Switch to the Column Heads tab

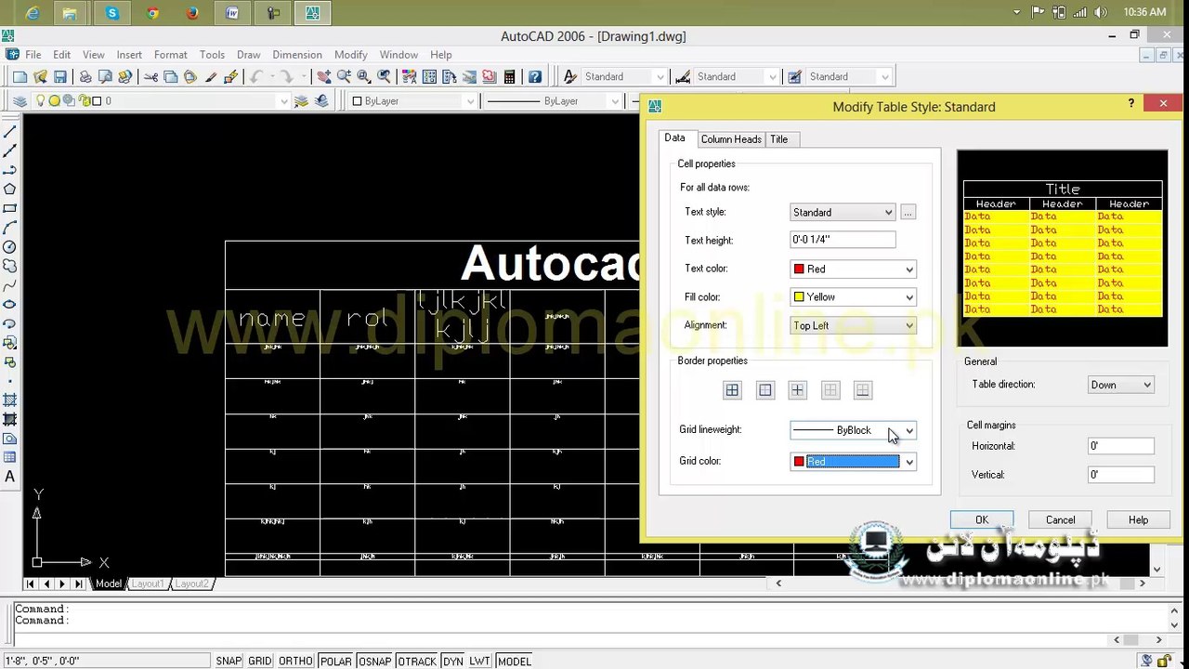click(x=731, y=139)
